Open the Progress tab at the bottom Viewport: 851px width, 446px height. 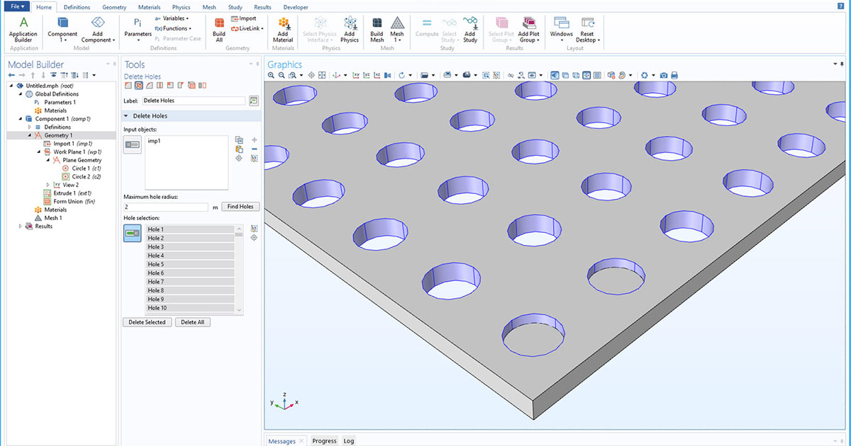click(324, 440)
